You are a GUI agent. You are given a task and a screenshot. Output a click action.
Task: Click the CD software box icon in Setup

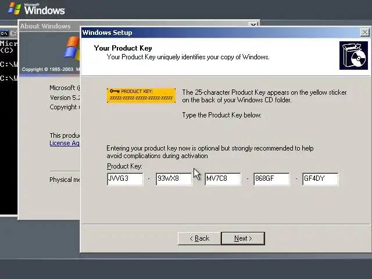(x=353, y=56)
